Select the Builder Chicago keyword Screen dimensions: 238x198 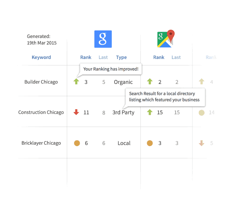[x=41, y=82]
